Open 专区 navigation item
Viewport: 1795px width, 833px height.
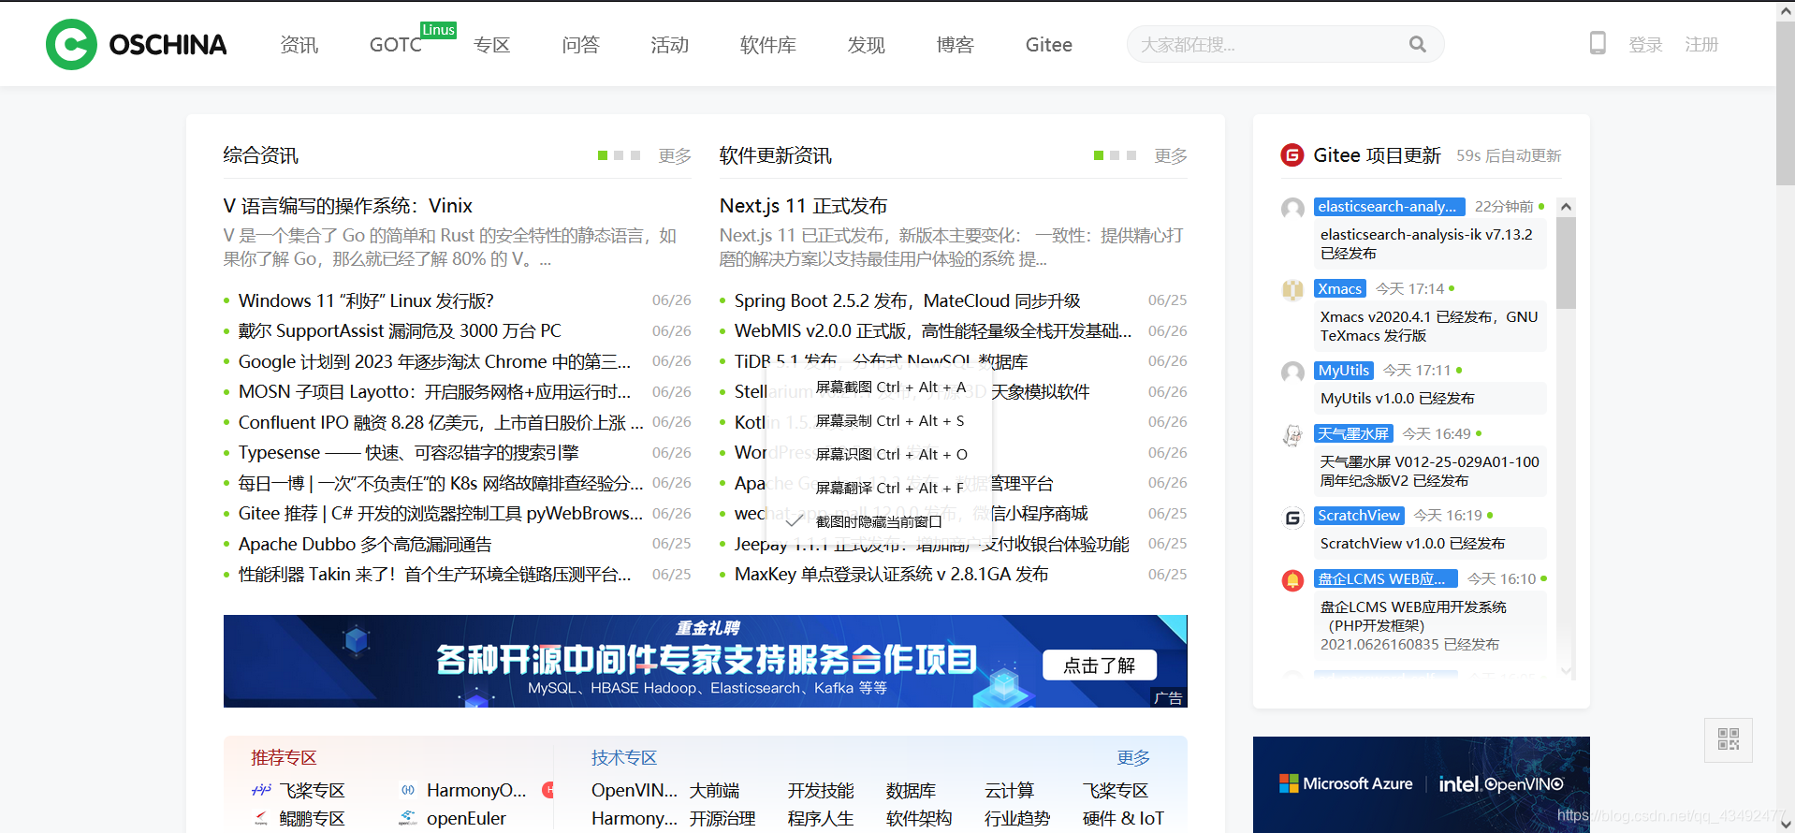pos(491,45)
